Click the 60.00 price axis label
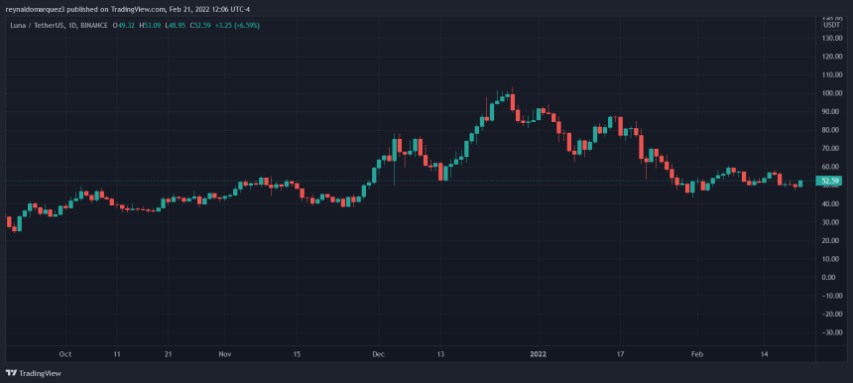The width and height of the screenshot is (853, 383). pos(831,167)
